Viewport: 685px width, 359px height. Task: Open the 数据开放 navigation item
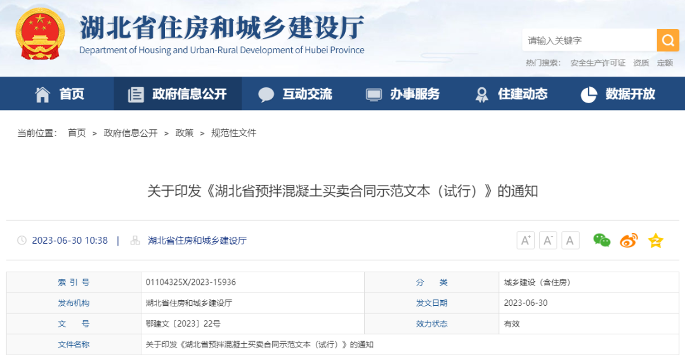pyautogui.click(x=618, y=94)
